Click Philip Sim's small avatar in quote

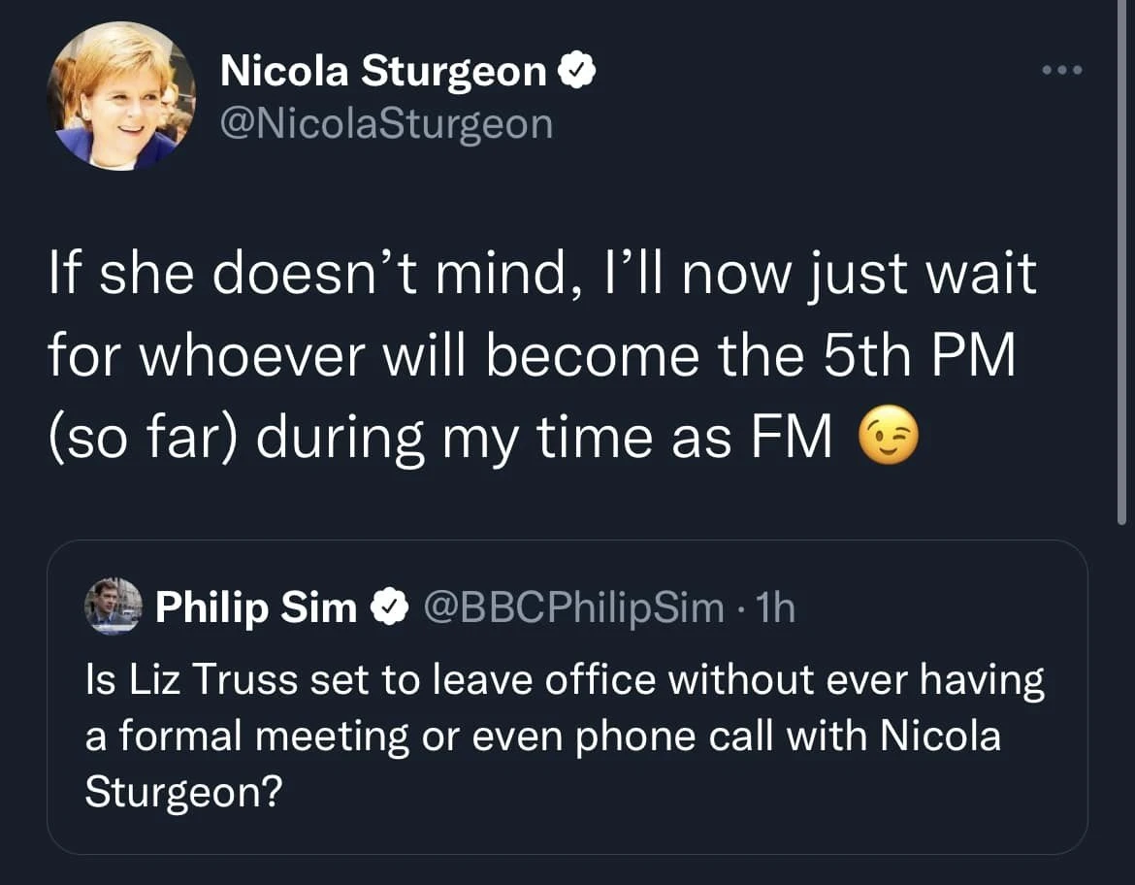tap(113, 607)
